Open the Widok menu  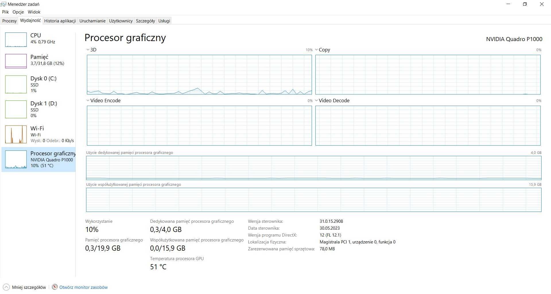pyautogui.click(x=34, y=12)
